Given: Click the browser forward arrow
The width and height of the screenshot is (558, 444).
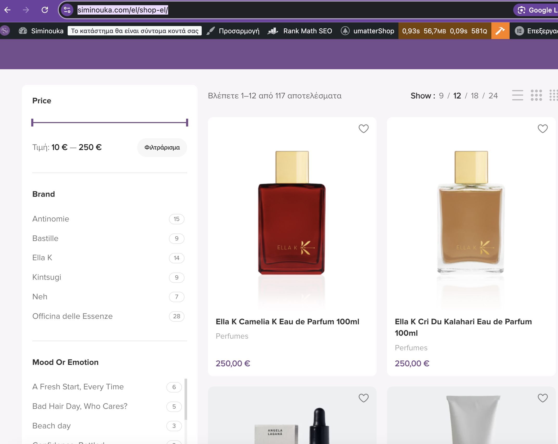Looking at the screenshot, I should (x=26, y=10).
